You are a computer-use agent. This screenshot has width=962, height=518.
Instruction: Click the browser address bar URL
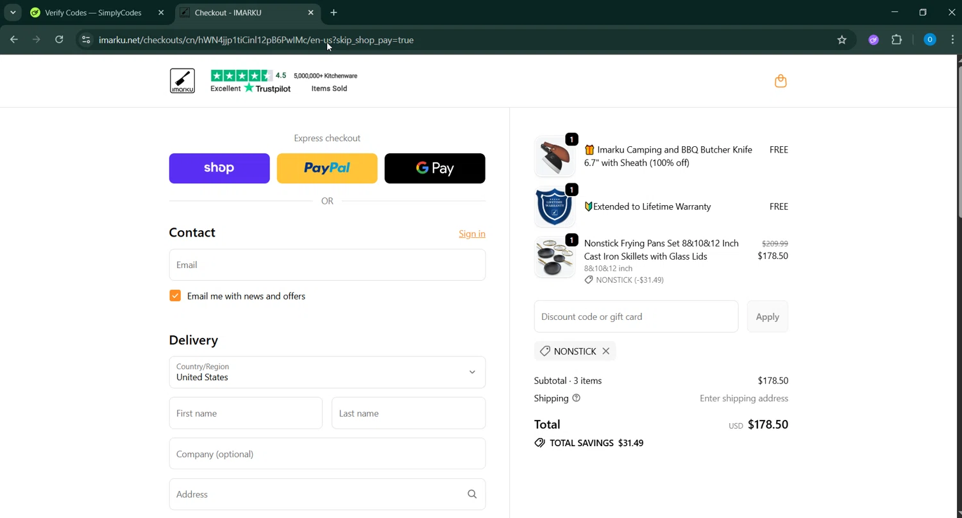(x=256, y=40)
